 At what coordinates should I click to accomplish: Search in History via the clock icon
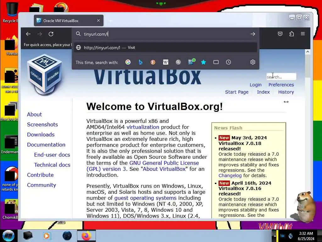(x=228, y=62)
